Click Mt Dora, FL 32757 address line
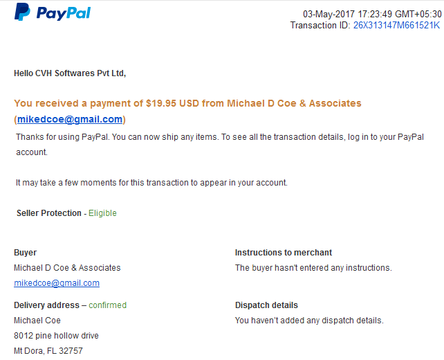Viewport: 444px width, 360px height. (x=48, y=351)
